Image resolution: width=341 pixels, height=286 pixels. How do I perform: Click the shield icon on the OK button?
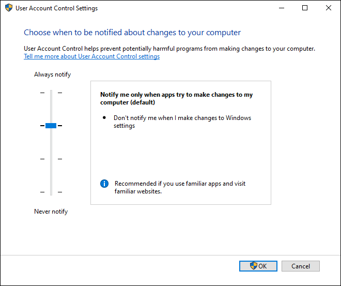tap(253, 266)
